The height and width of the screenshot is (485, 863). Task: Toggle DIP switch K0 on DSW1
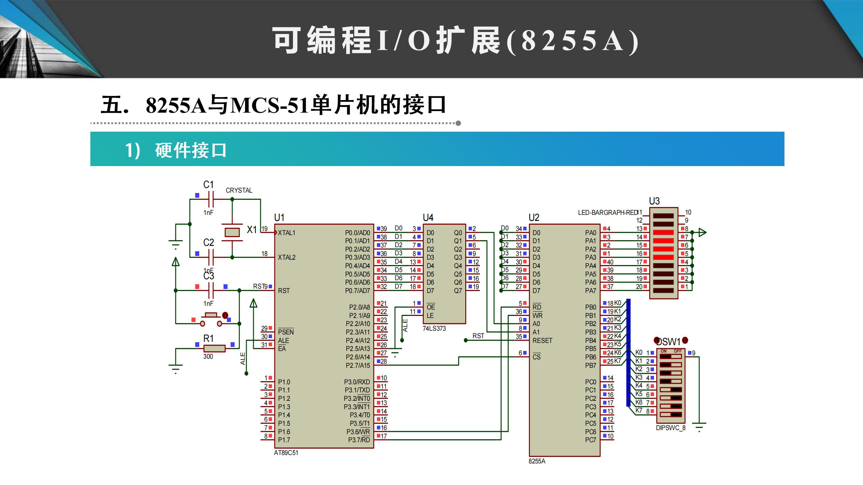[671, 356]
